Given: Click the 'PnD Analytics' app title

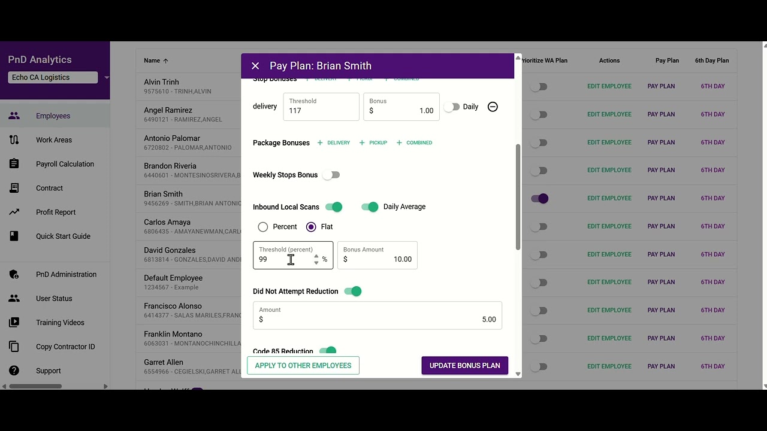Looking at the screenshot, I should coord(40,60).
